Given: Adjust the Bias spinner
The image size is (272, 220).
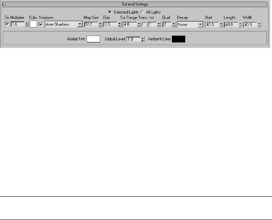Looking at the screenshot, I should pos(119,25).
